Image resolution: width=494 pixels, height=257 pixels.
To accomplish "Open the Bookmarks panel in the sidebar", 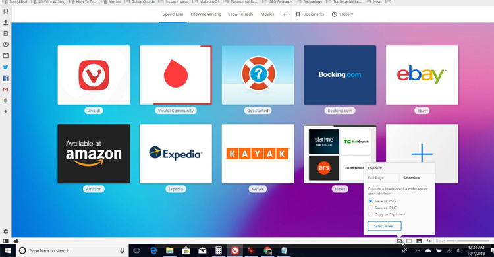I will (x=6, y=11).
